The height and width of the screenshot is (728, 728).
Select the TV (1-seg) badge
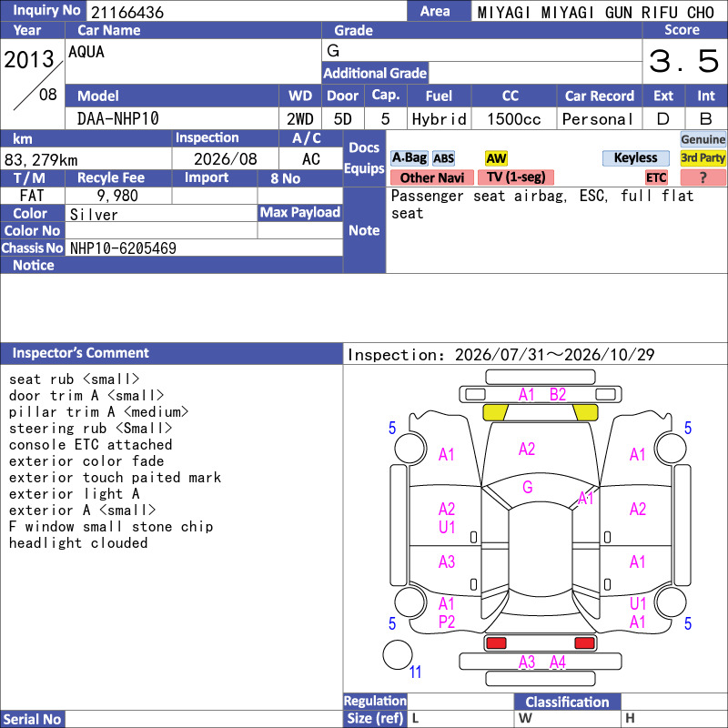(x=516, y=177)
